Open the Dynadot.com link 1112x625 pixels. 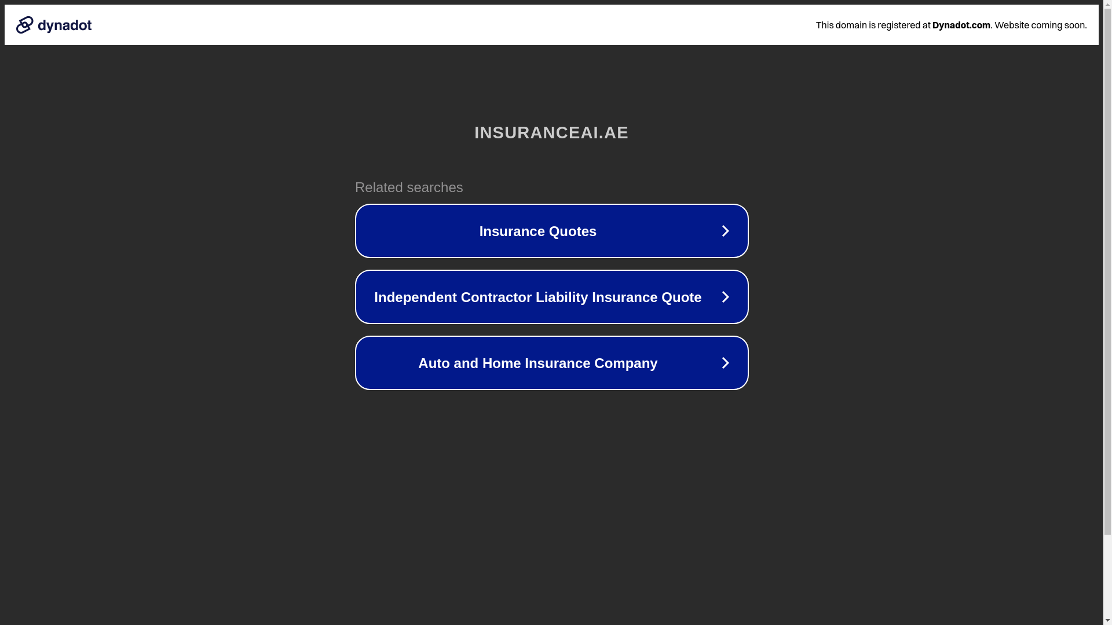pos(961,25)
